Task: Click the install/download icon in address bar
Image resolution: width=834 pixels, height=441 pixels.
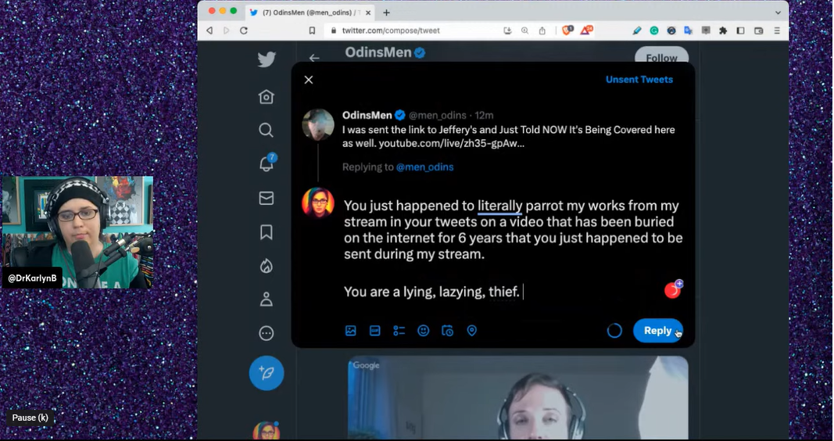Action: (507, 30)
